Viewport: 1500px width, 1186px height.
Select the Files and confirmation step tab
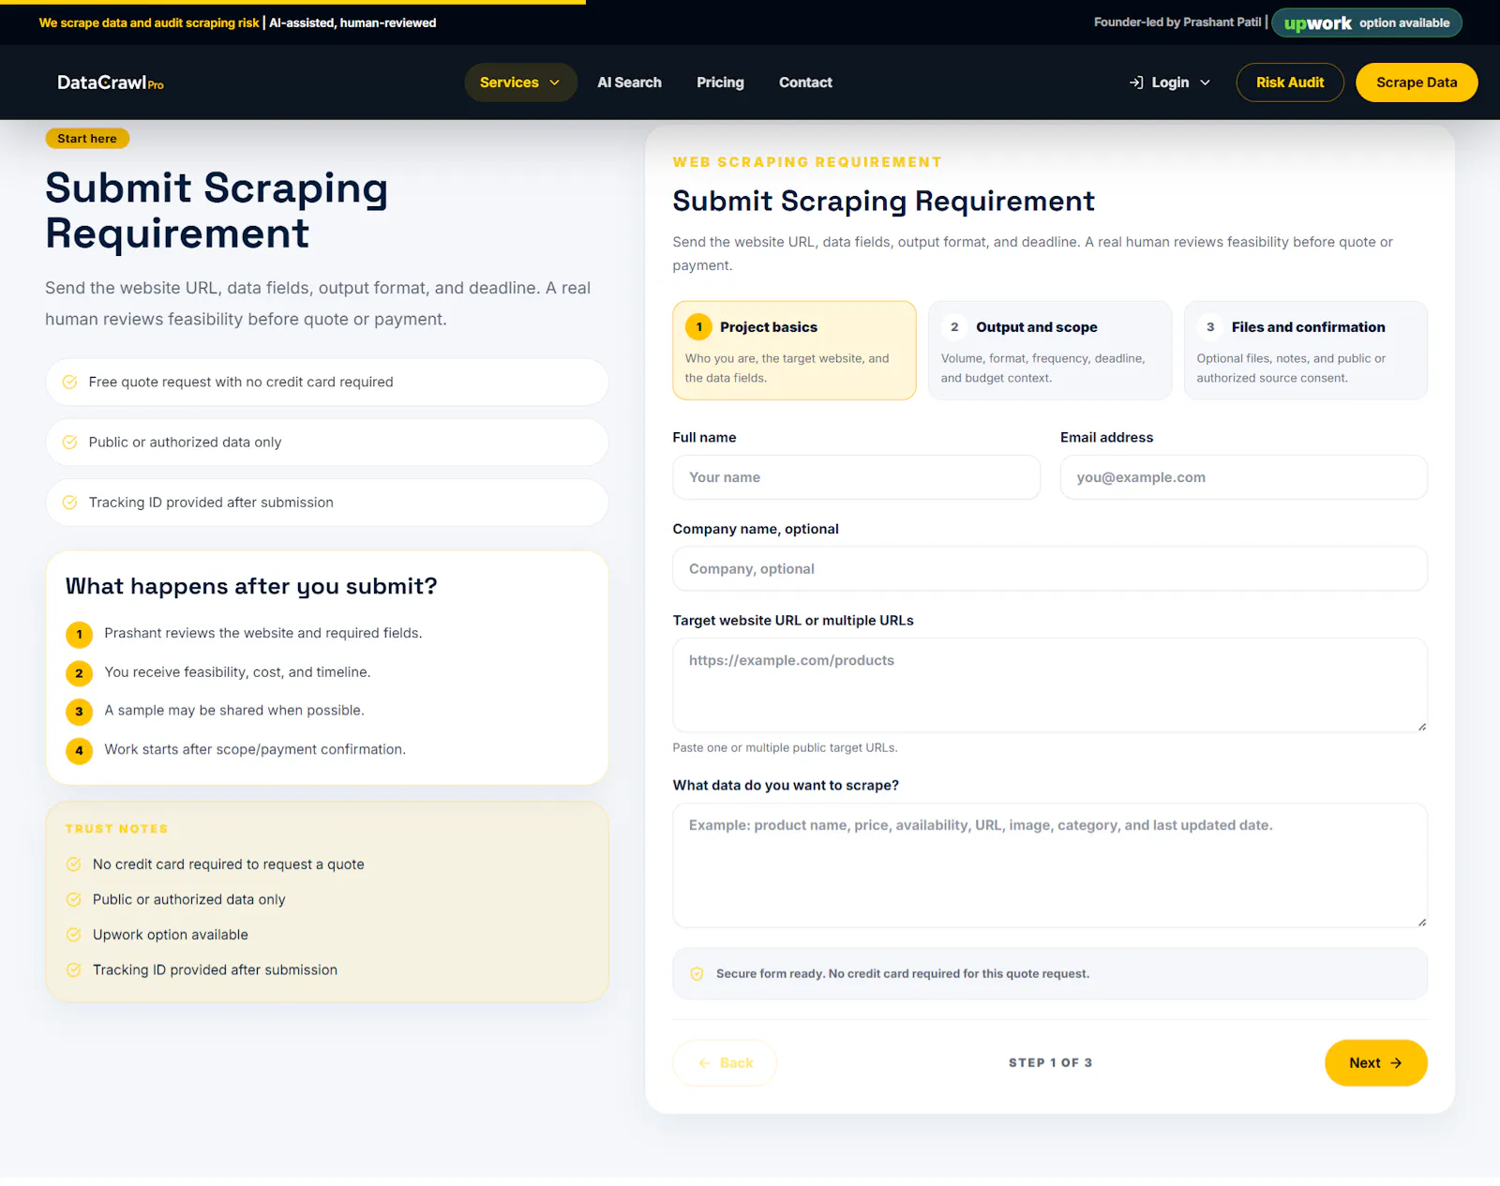pos(1306,351)
